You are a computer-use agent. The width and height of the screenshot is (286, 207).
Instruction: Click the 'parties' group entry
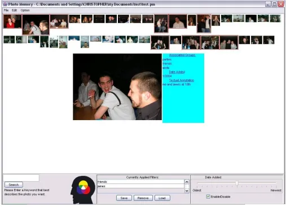(x=167, y=59)
